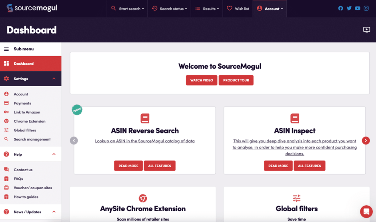Open the YouTube social icon
Viewport: 376px width, 222px height.
point(358,8)
